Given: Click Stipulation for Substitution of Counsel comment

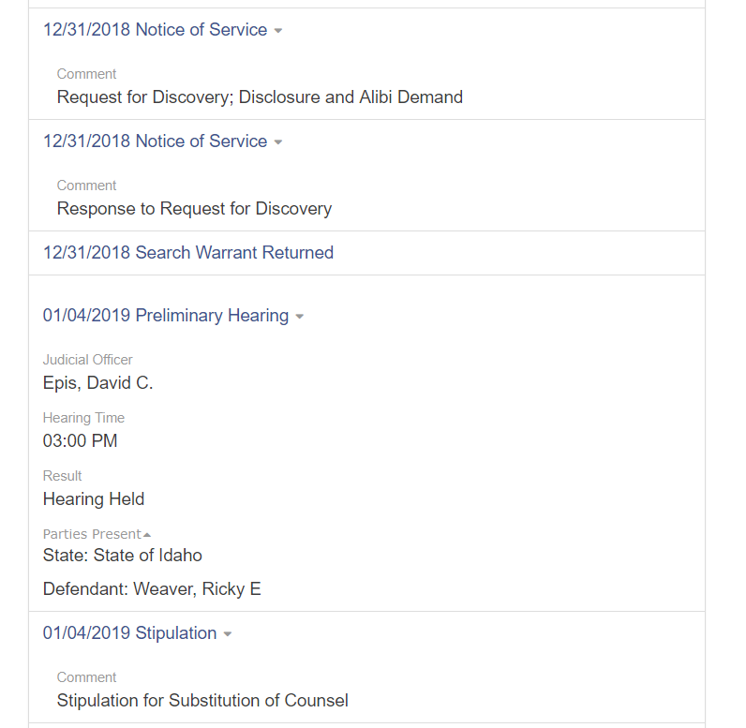Looking at the screenshot, I should [x=202, y=700].
